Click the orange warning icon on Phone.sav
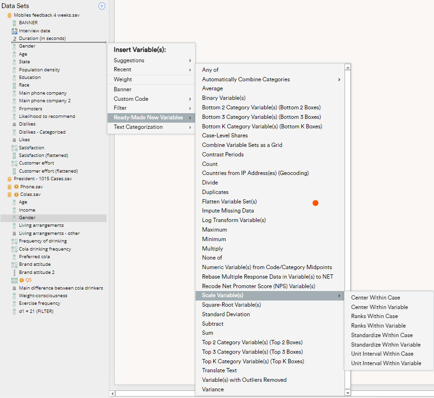The width and height of the screenshot is (434, 398). [x=16, y=187]
